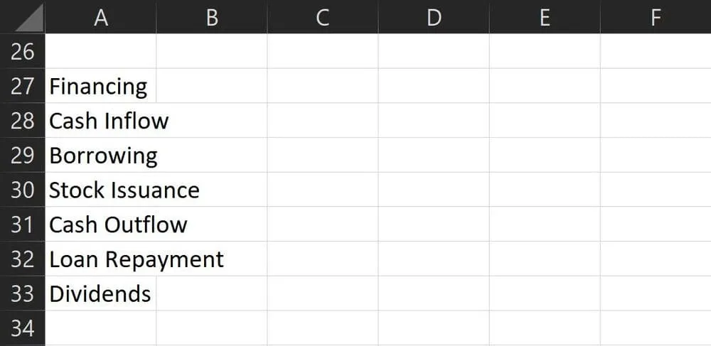Select row 34 header
This screenshot has height=346, width=711.
coord(23,328)
